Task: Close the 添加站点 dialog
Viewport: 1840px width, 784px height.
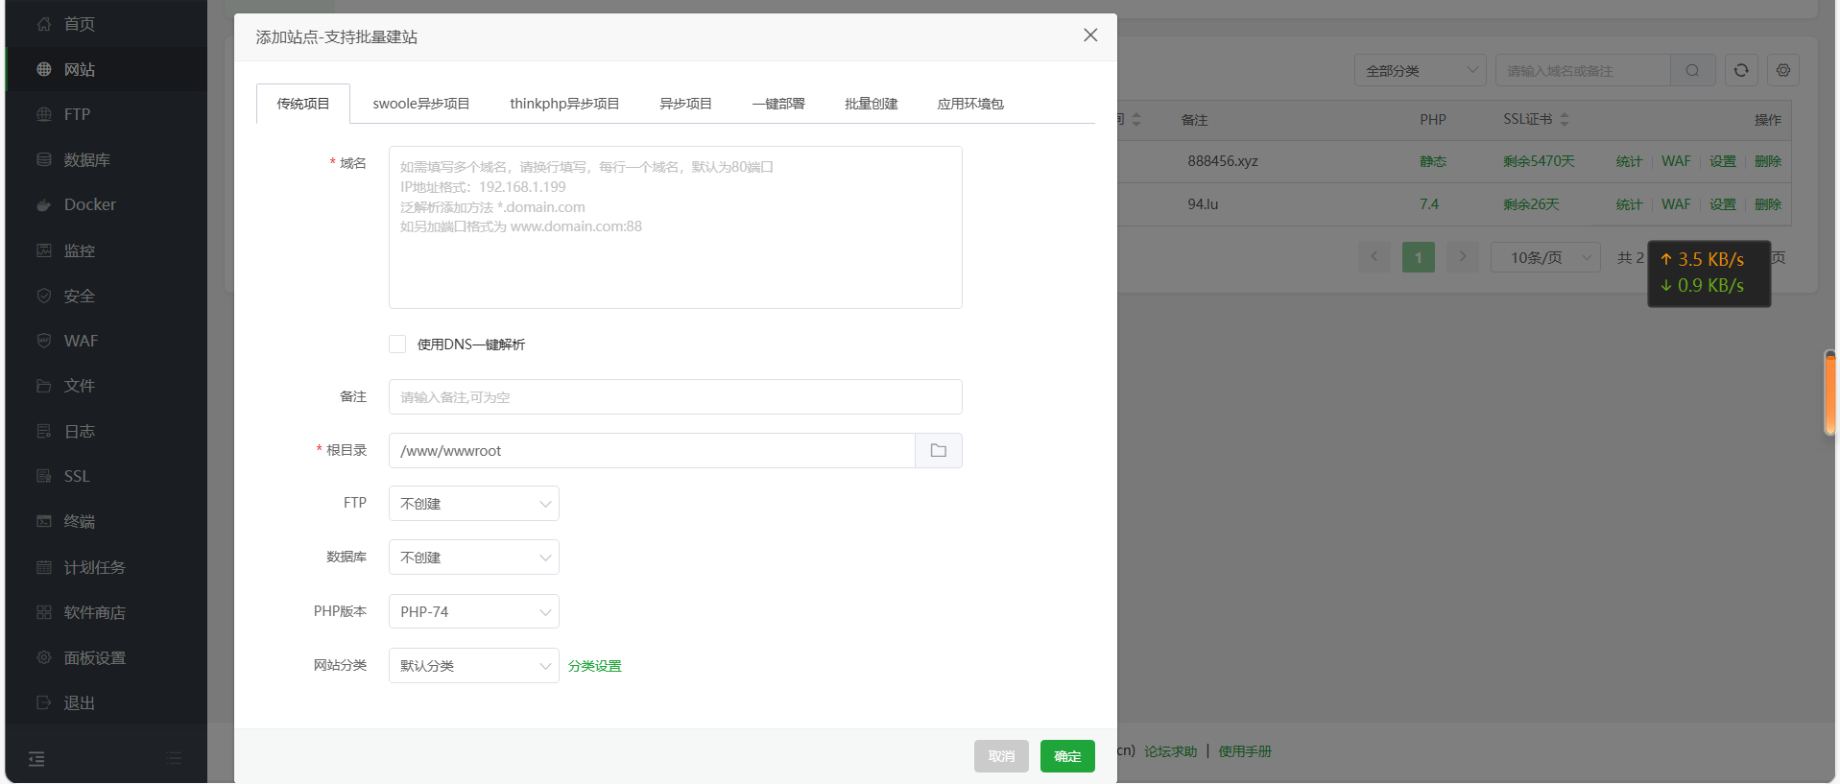Action: 1089,36
